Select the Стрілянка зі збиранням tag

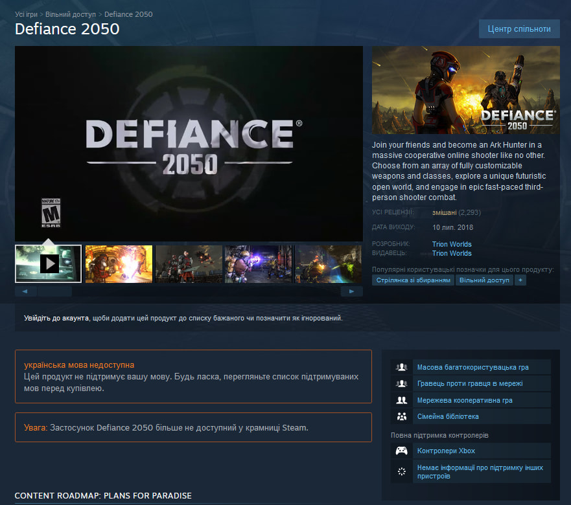tap(414, 280)
